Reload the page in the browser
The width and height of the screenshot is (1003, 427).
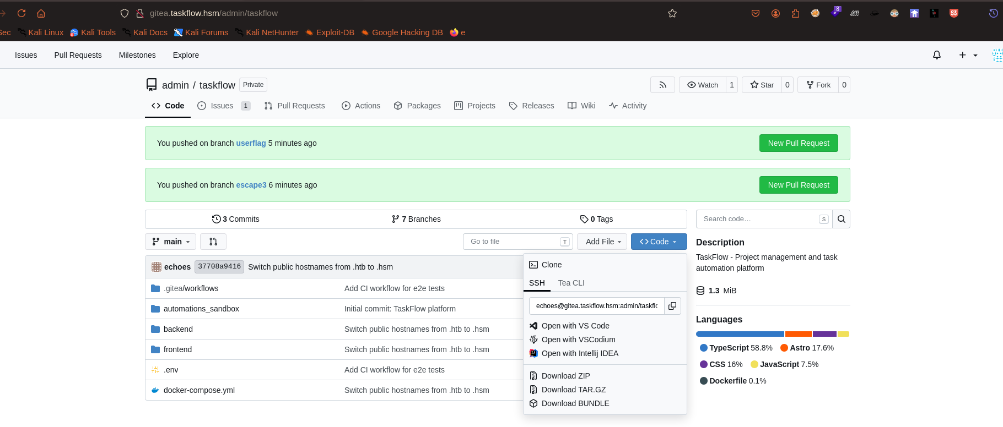click(x=21, y=13)
